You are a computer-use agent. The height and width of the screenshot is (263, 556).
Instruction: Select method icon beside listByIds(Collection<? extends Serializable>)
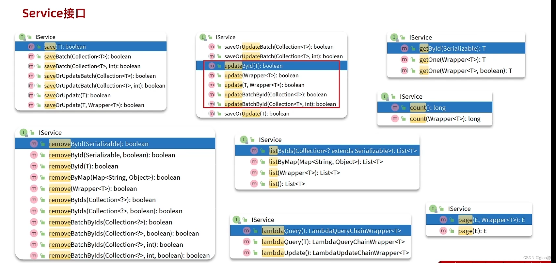tap(254, 151)
